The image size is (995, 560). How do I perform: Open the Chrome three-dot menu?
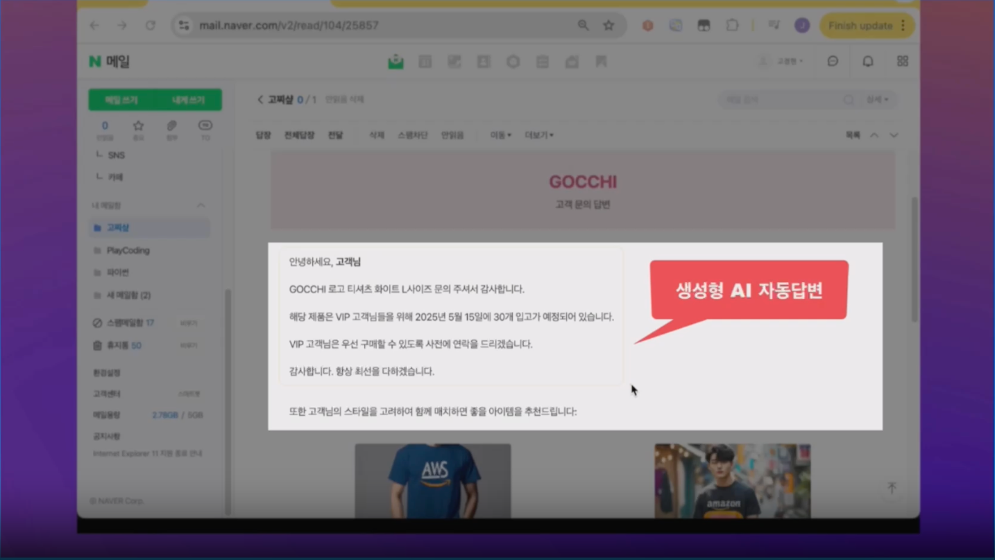903,26
